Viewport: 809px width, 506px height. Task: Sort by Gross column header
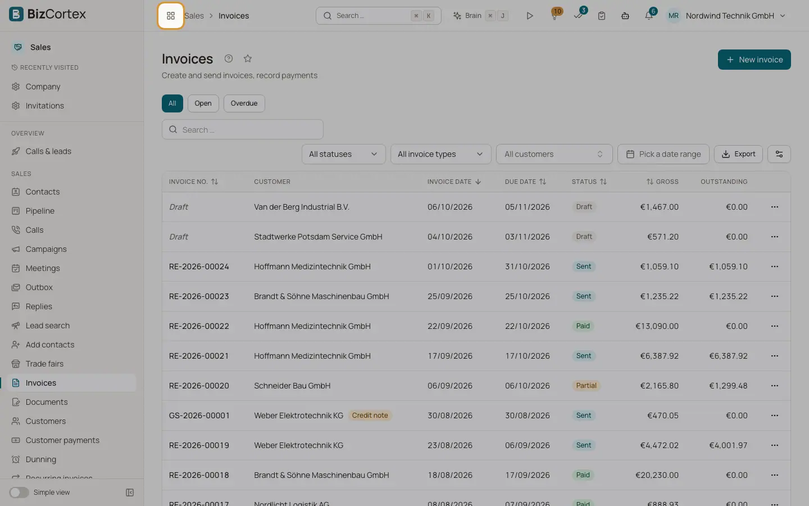pyautogui.click(x=662, y=182)
